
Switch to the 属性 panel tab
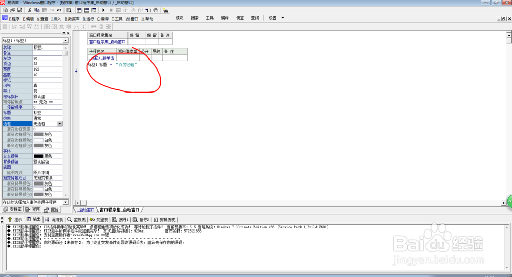point(51,210)
